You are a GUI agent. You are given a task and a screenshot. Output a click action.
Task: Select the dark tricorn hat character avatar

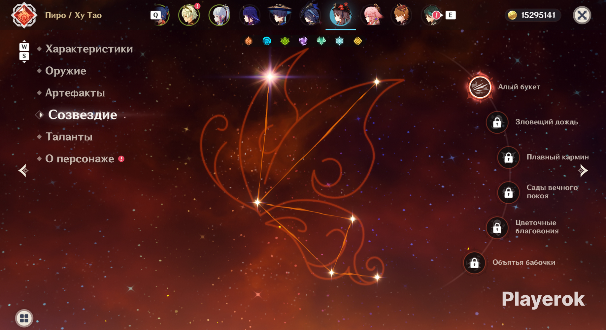click(x=310, y=15)
